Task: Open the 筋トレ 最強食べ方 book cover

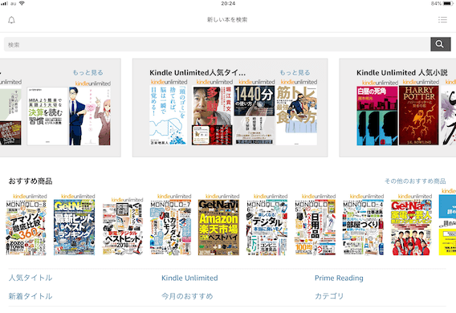Action: [296, 115]
